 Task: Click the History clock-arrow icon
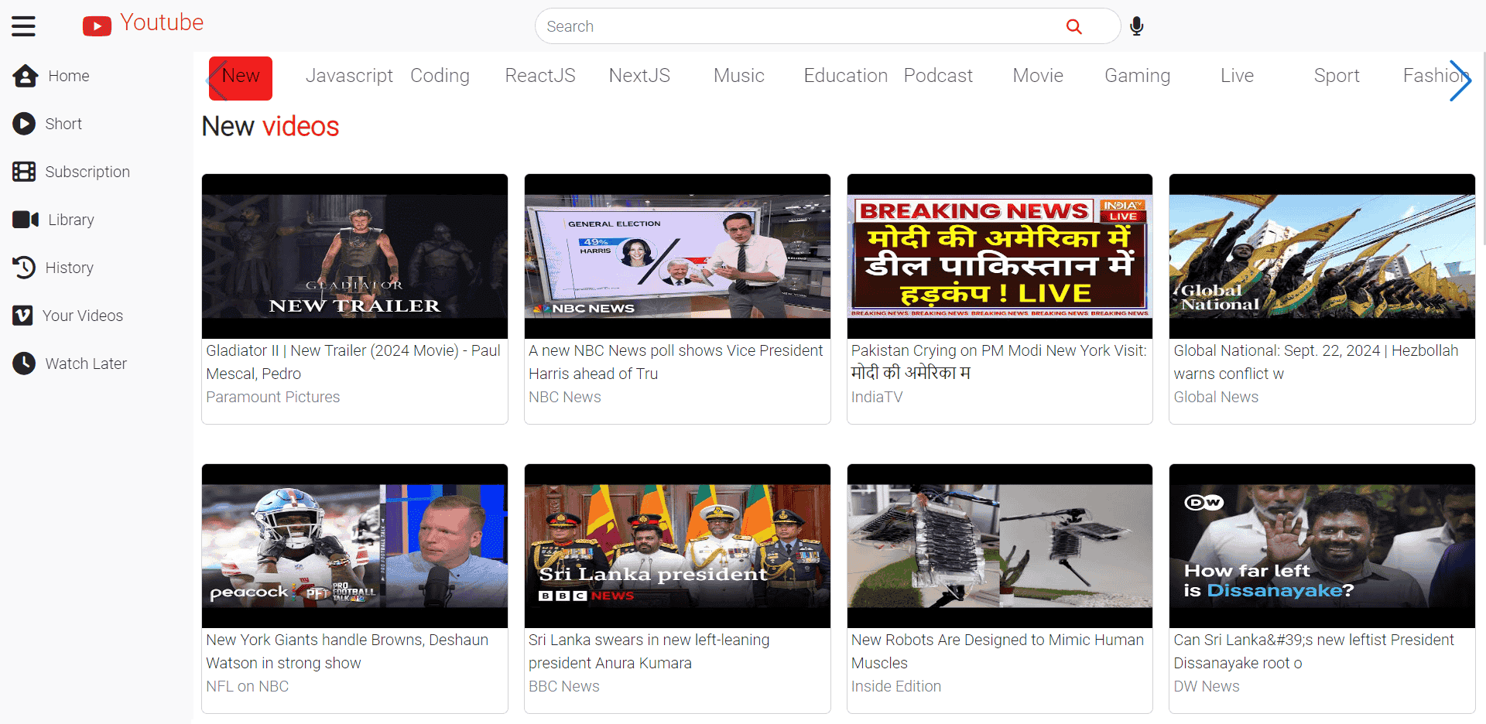pyautogui.click(x=24, y=268)
